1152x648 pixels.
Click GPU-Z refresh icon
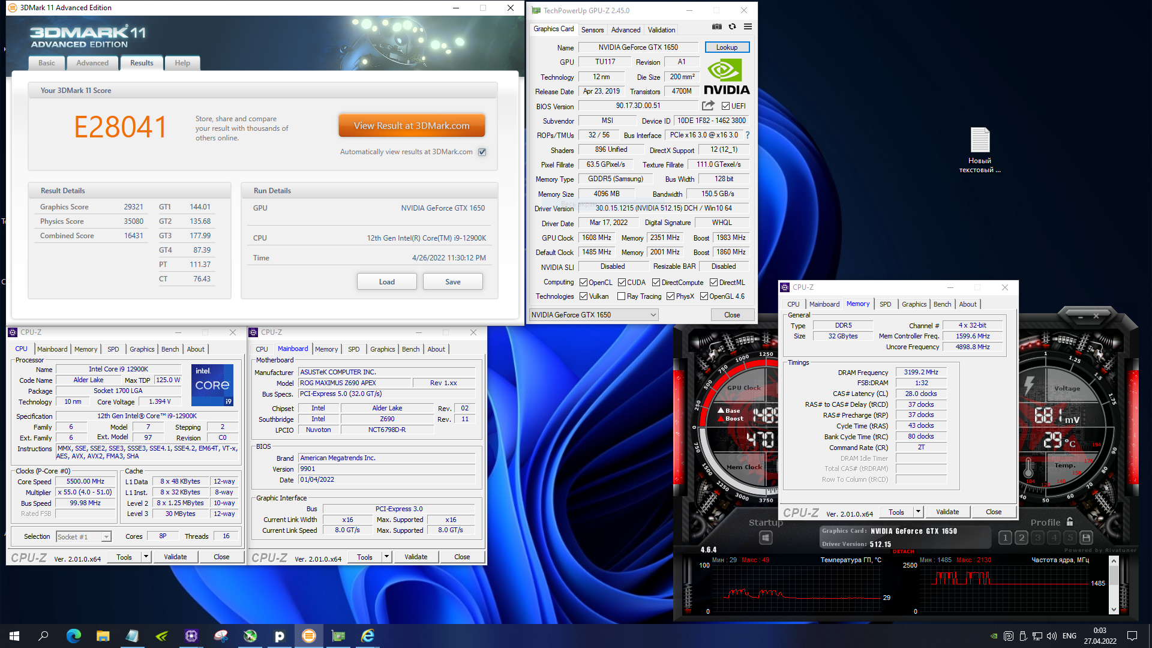(x=732, y=26)
